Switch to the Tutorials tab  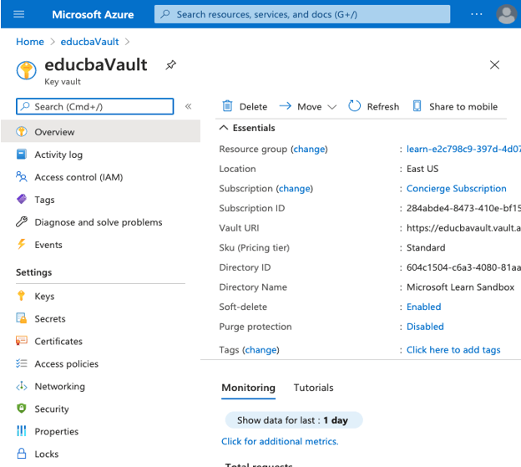(x=313, y=388)
